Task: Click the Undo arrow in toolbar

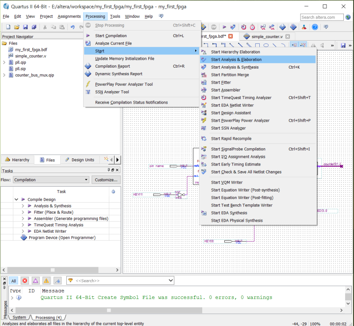Action: pos(73,27)
